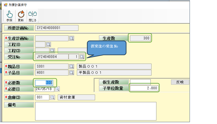Open 受注No search lookup icon
The image size is (217, 124).
tap(82, 57)
